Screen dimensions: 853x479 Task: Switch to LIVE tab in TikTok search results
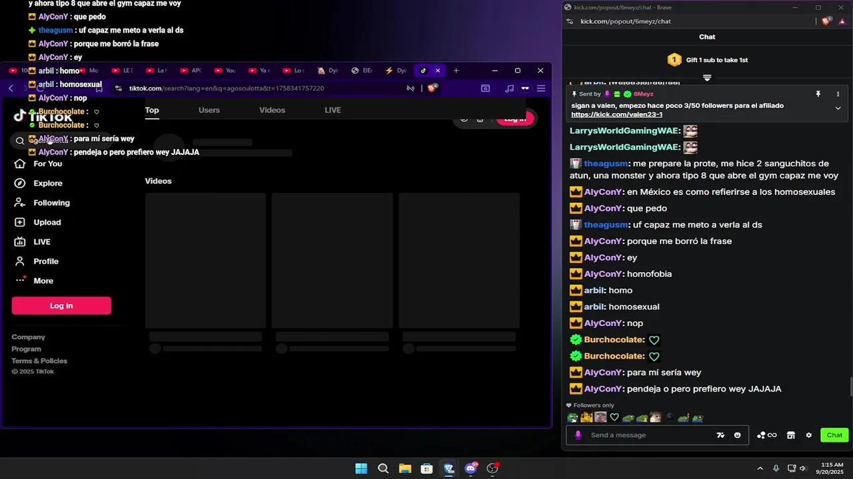tap(333, 110)
